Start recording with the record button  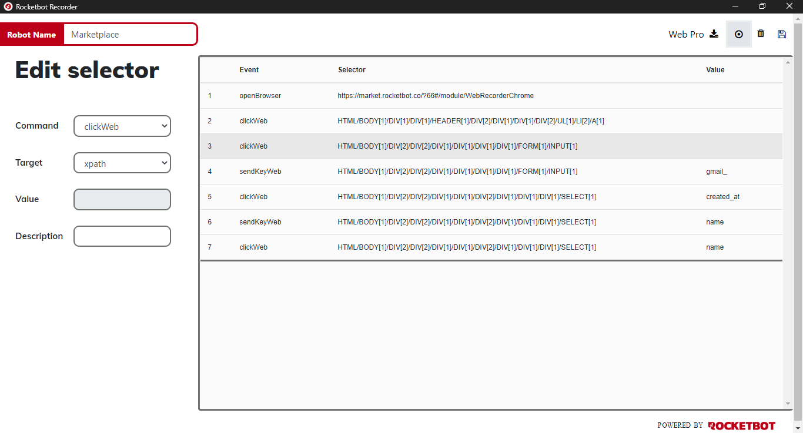[x=739, y=34]
